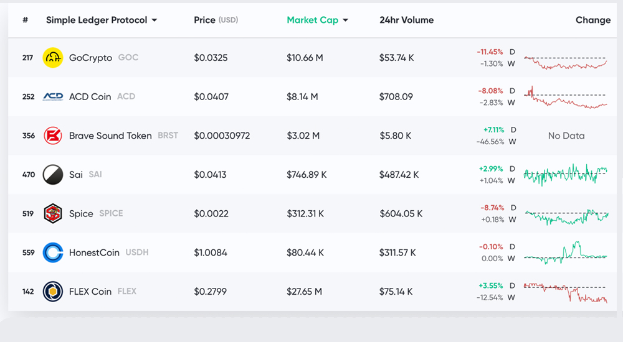Click the BRST ticker symbol
The image size is (623, 342).
point(168,136)
